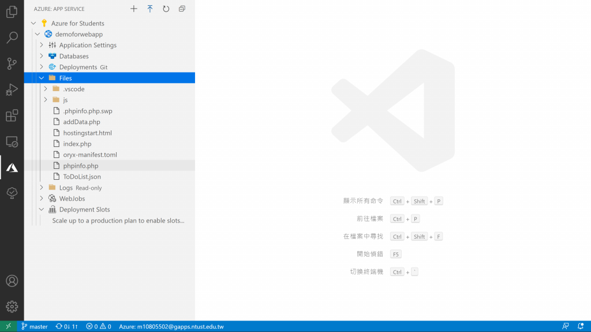
Task: Collapse the Deployment Slots node
Action: 42,209
